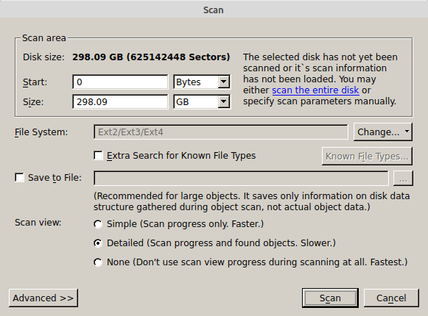428x316 pixels.
Task: Click the Ext2/Ext3/Ext4 file system field
Action: coord(220,132)
